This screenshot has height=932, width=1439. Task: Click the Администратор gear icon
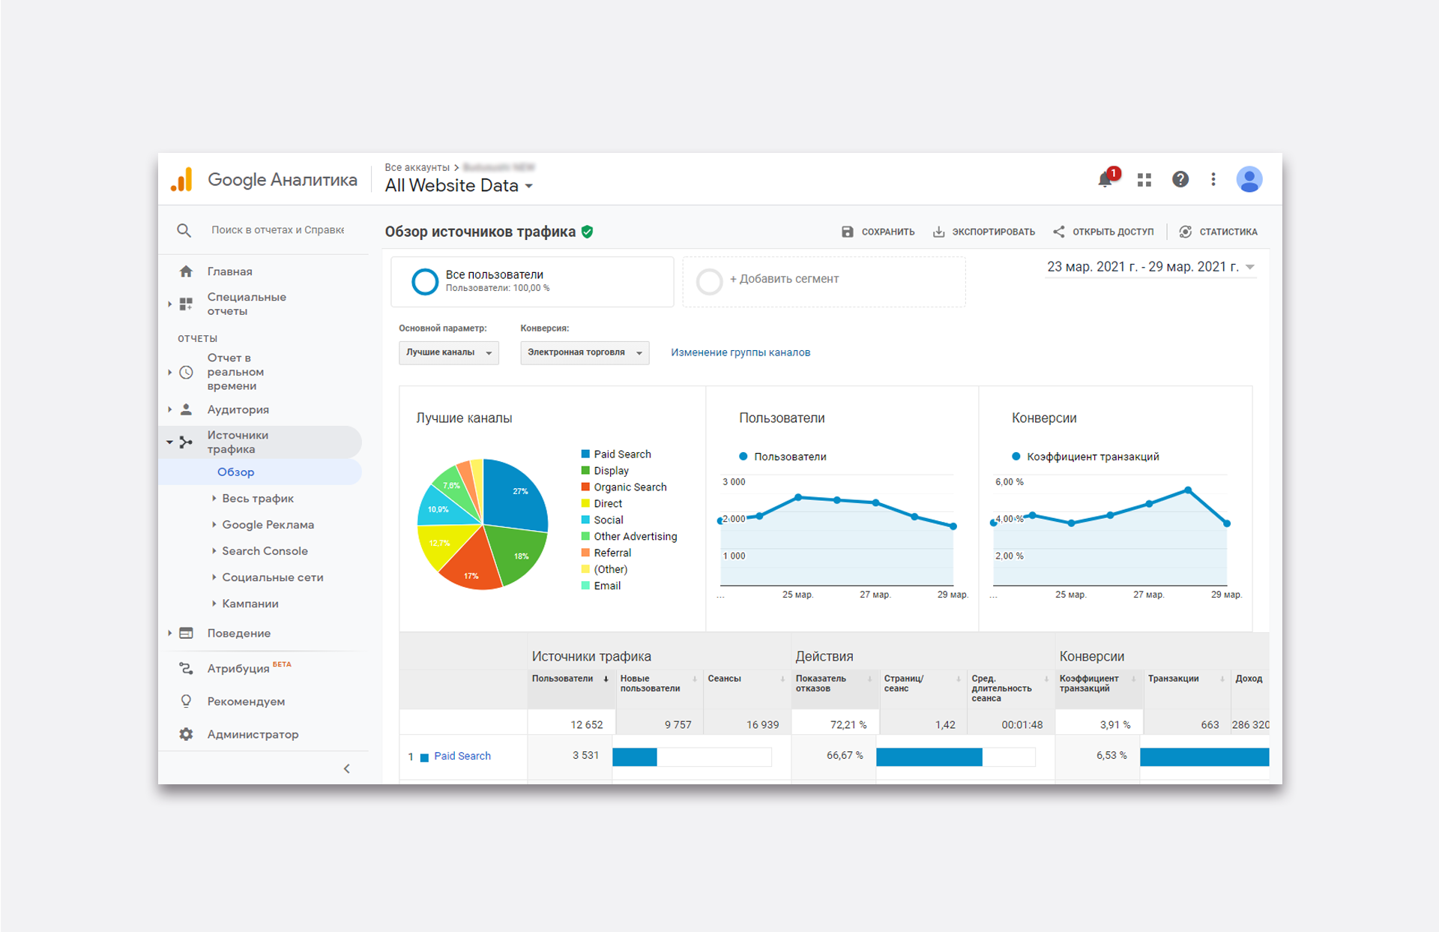186,734
